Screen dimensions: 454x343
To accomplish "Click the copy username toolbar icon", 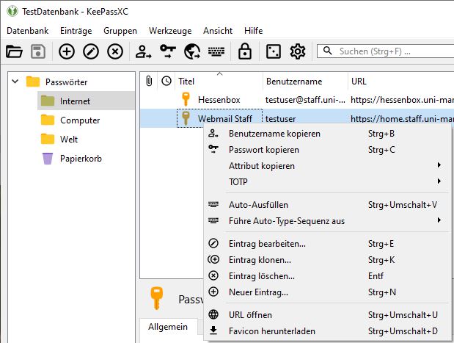I will click(143, 51).
